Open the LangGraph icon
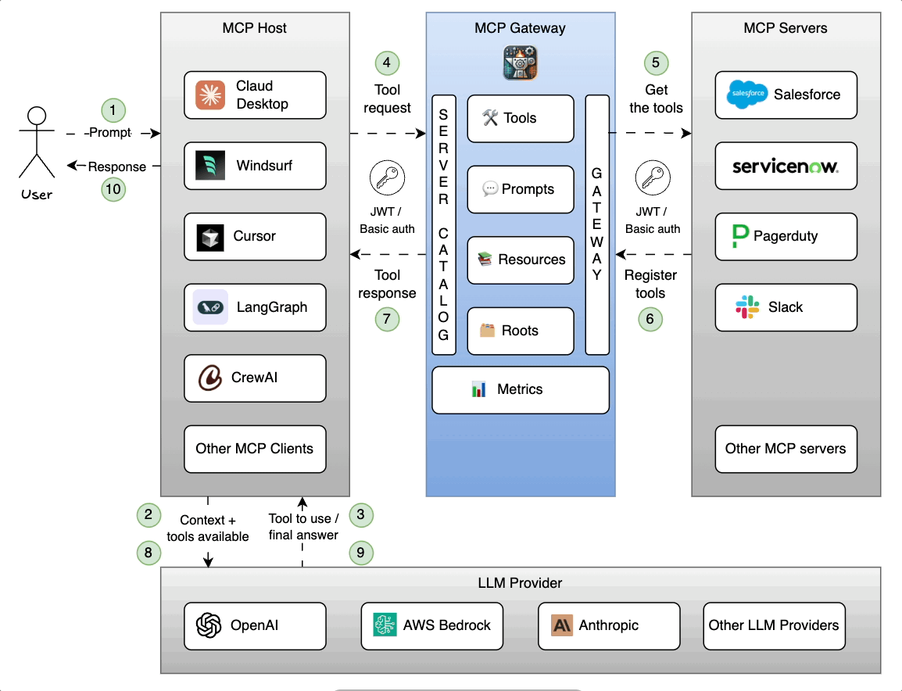 click(209, 307)
